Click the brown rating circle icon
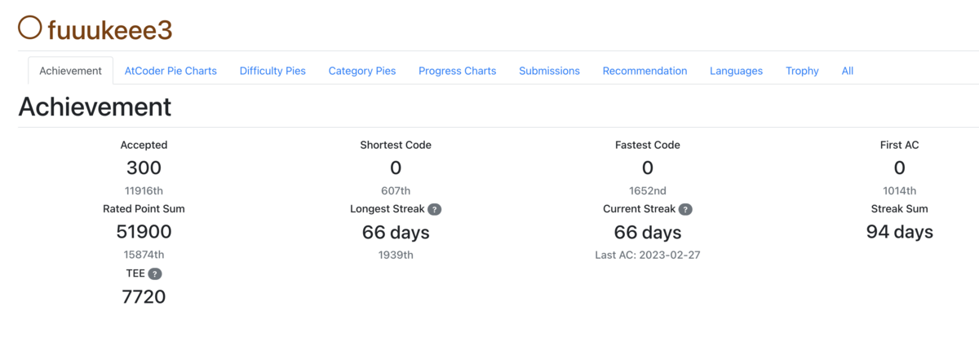The image size is (979, 345). click(x=30, y=28)
